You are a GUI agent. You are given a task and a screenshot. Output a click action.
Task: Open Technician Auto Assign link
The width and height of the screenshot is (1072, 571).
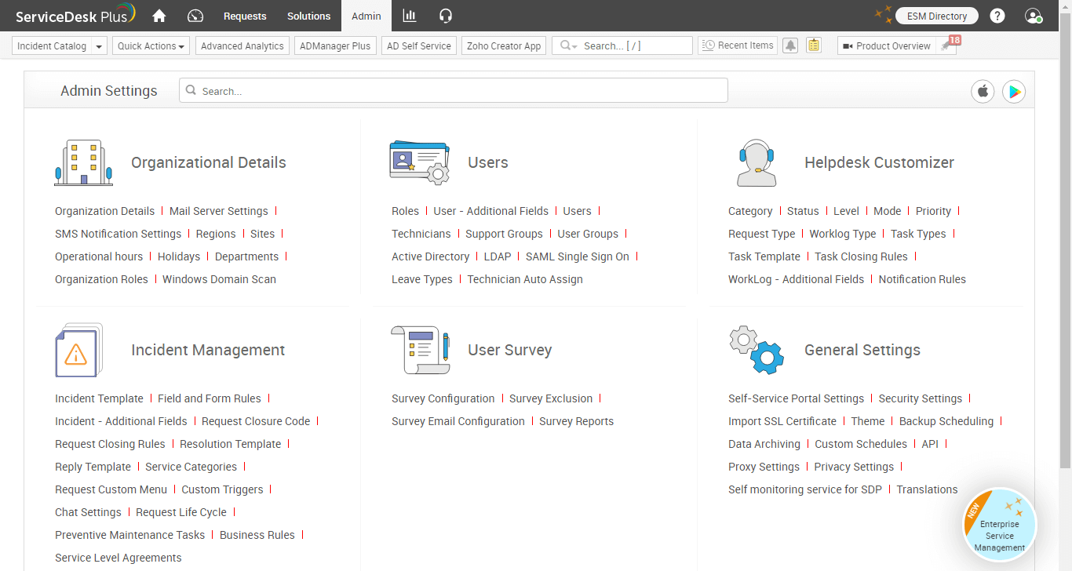coord(525,279)
